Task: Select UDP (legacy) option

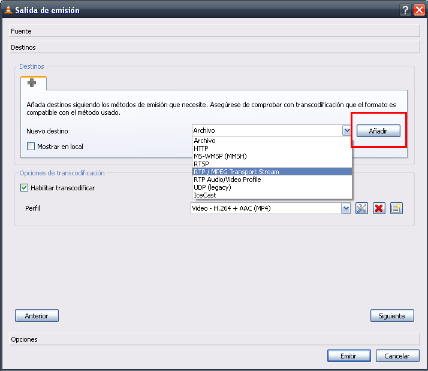Action: pos(272,187)
